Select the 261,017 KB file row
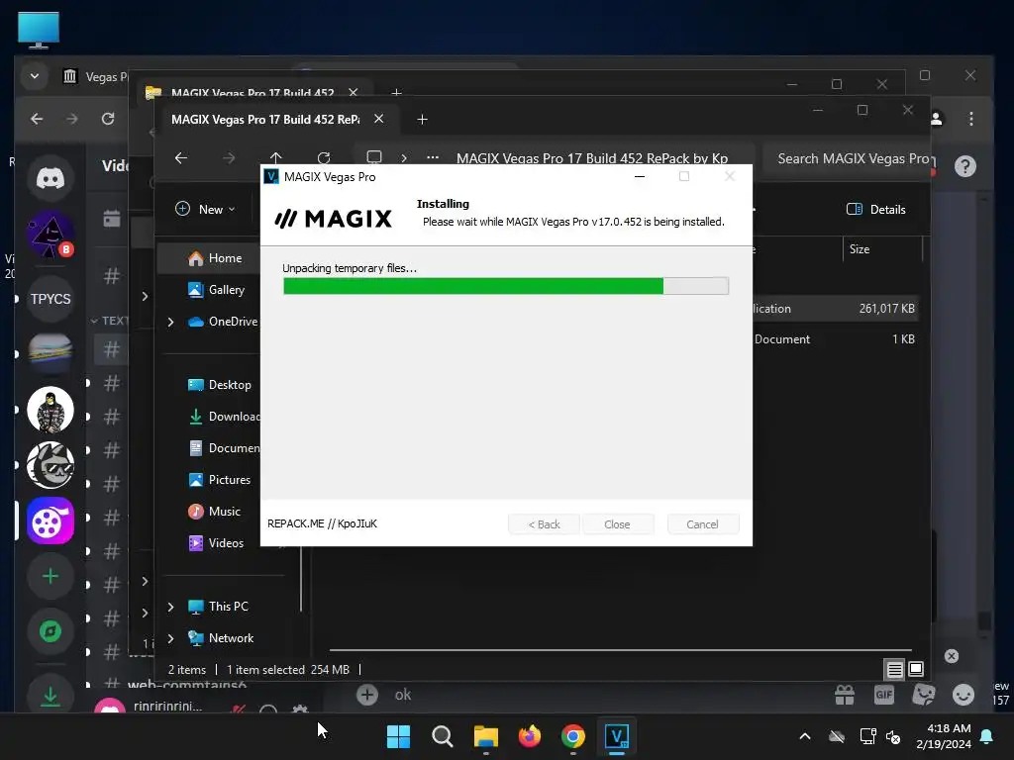This screenshot has height=760, width=1014. tap(834, 309)
